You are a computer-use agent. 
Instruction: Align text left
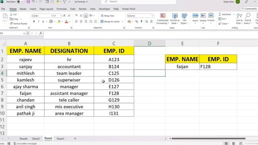(x=76, y=21)
